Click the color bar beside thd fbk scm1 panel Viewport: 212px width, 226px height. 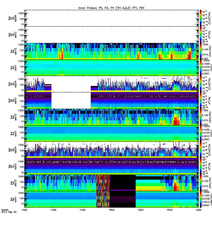click(201, 133)
